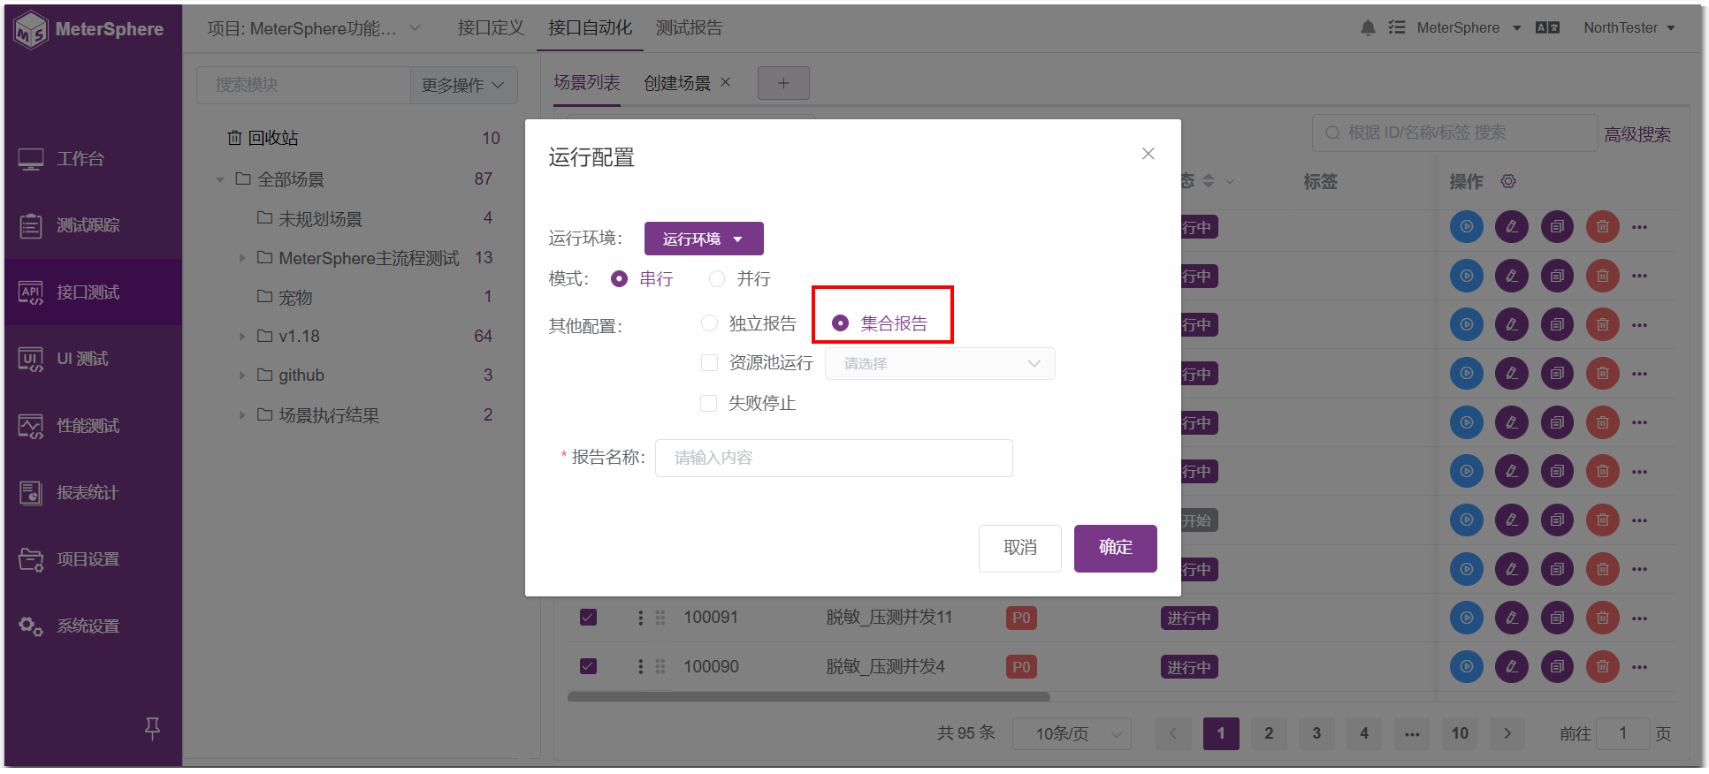
Task: Open the NorthTester user menu
Action: point(1629,27)
